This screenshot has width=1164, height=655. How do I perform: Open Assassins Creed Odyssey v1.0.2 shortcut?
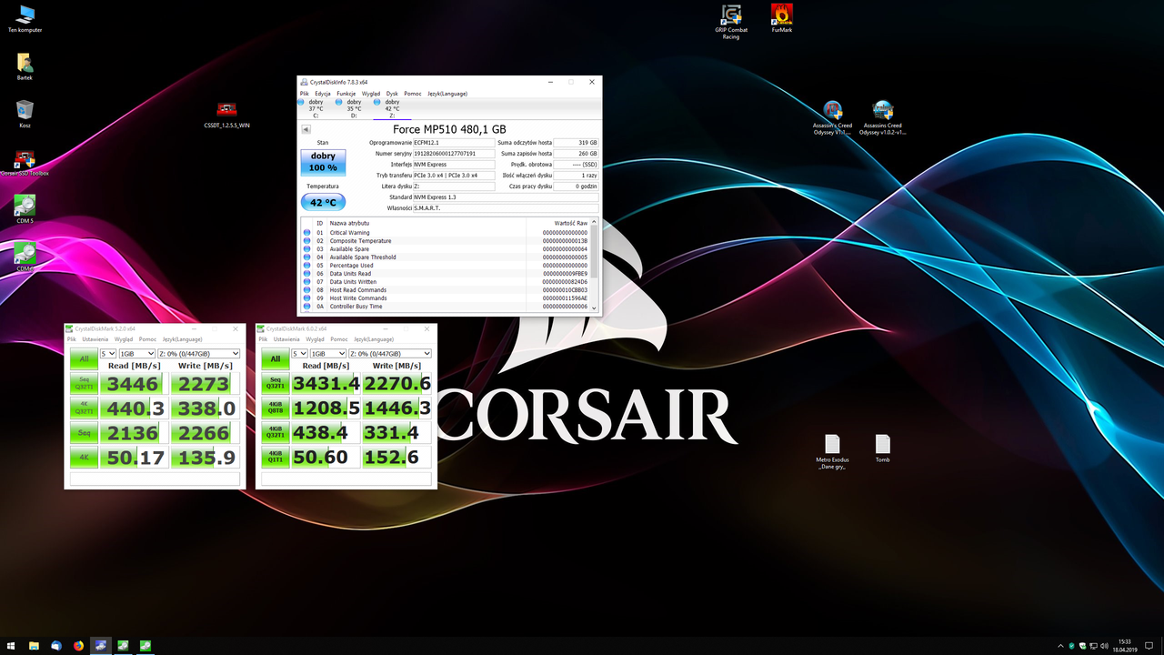click(x=883, y=118)
